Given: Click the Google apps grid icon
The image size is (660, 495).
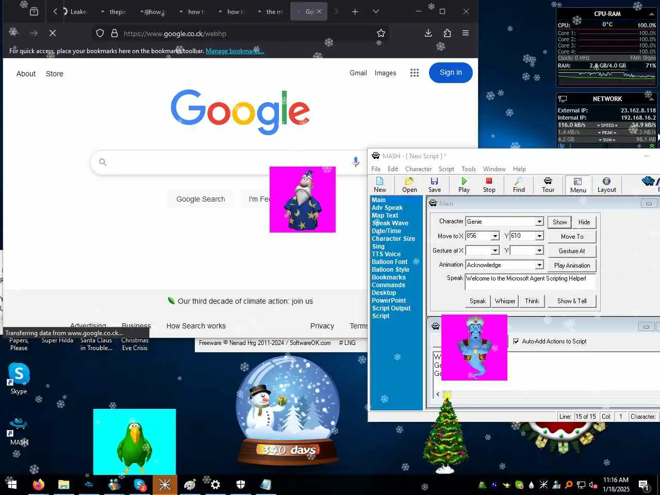Looking at the screenshot, I should 415,73.
